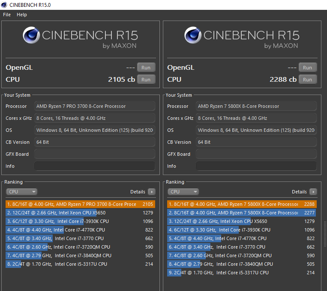Open the right ranking CPU dropdown

point(183,192)
